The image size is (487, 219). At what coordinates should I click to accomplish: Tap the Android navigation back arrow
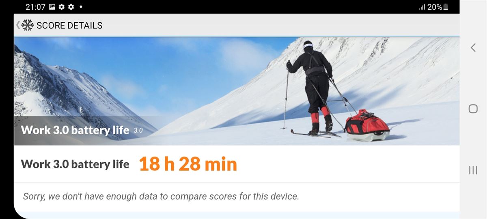(473, 47)
